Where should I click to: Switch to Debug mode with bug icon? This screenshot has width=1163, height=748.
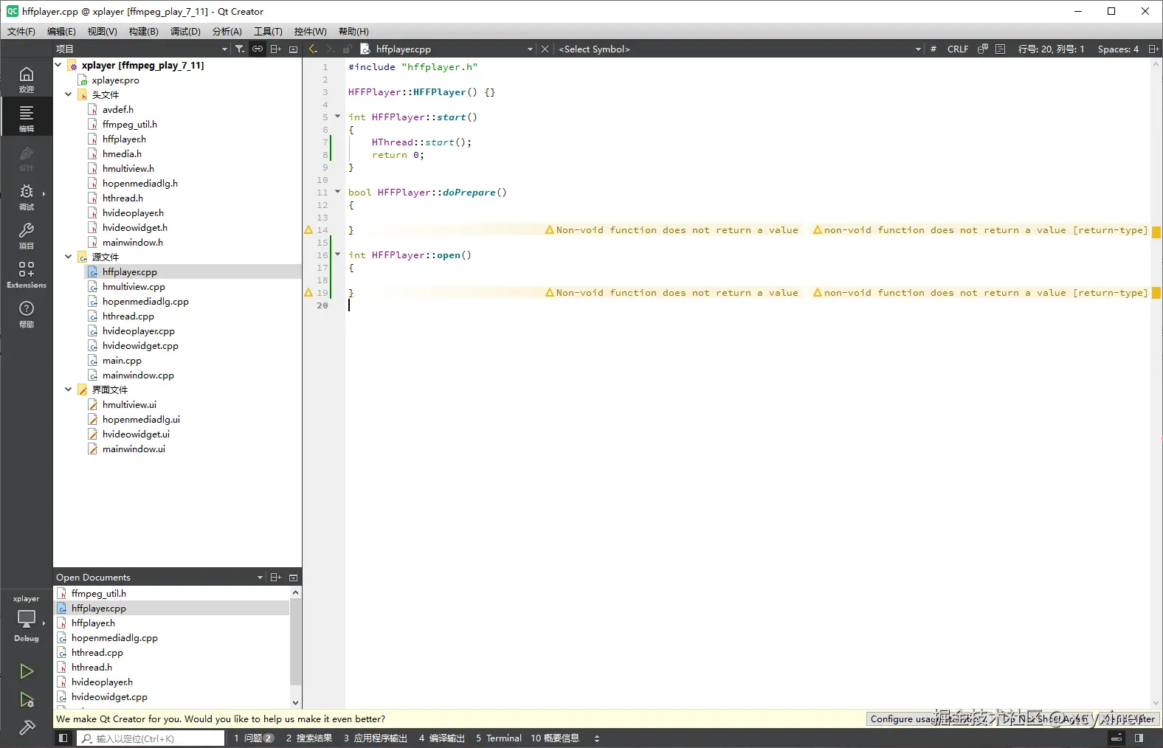point(27,196)
